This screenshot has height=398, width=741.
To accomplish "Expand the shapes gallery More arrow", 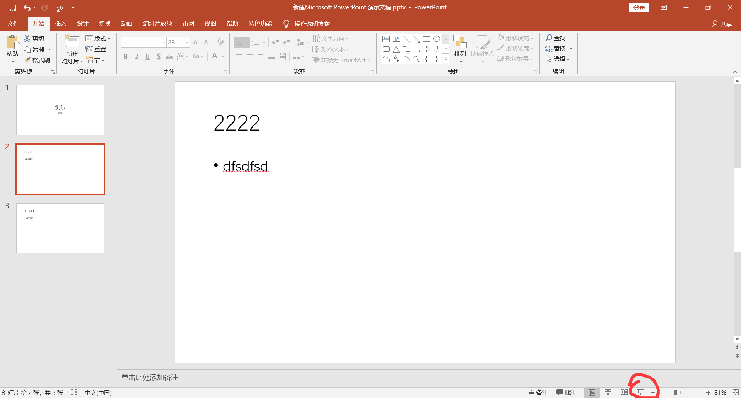I will pos(446,59).
